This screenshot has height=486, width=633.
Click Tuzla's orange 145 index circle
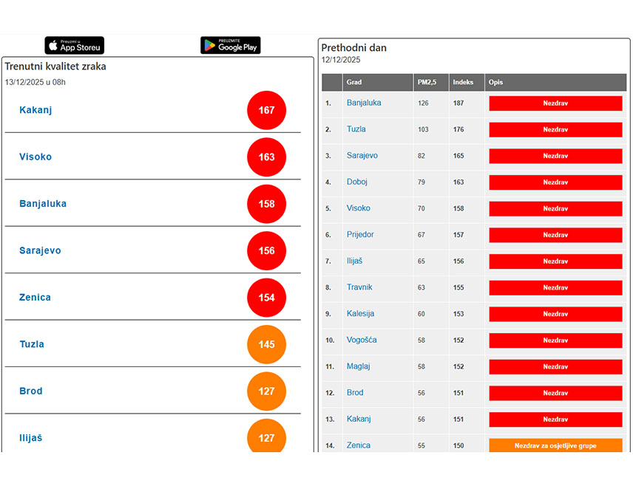tap(266, 344)
